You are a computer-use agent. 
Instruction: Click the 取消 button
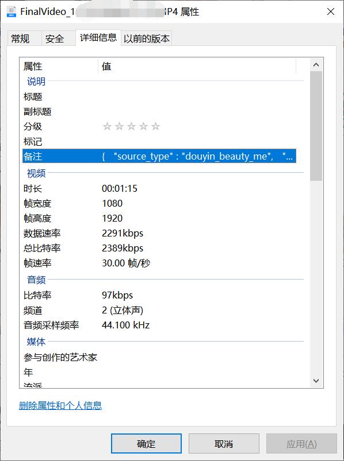pos(224,444)
